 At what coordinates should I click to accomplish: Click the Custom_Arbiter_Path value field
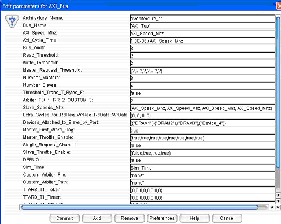point(202,183)
